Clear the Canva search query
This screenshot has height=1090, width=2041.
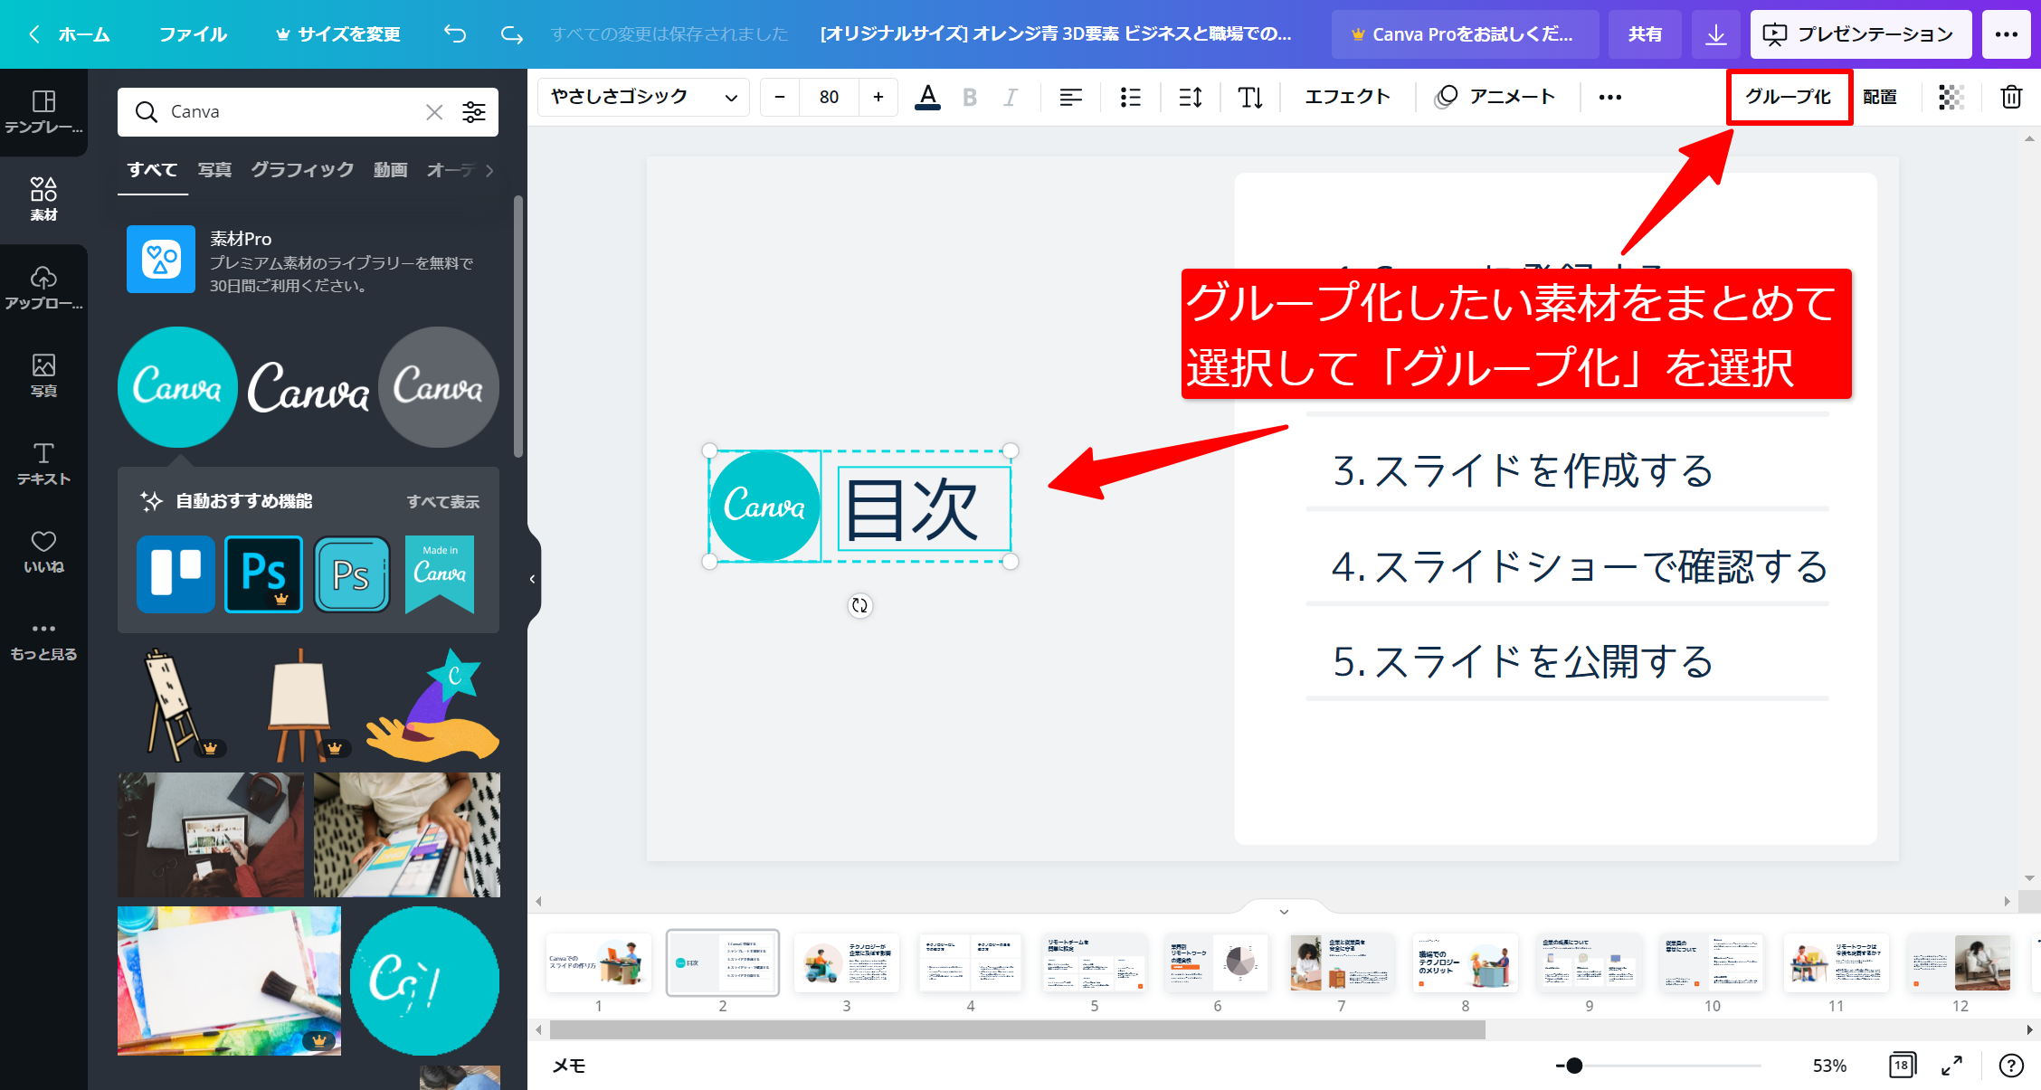pyautogui.click(x=434, y=112)
